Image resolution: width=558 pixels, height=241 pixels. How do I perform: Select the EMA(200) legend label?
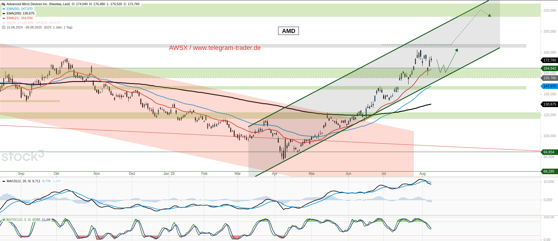coord(14,13)
